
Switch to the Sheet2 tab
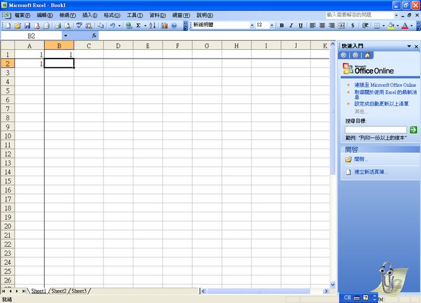(x=59, y=291)
